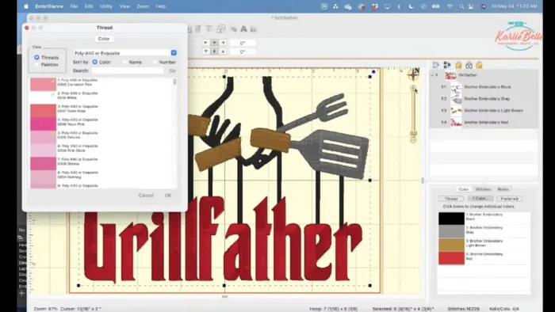Open the File menu
This screenshot has width=555, height=312.
[x=74, y=6]
